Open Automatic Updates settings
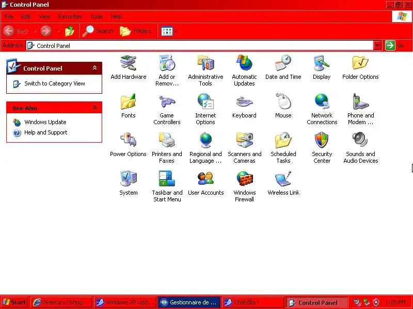The image size is (413, 309). [244, 71]
